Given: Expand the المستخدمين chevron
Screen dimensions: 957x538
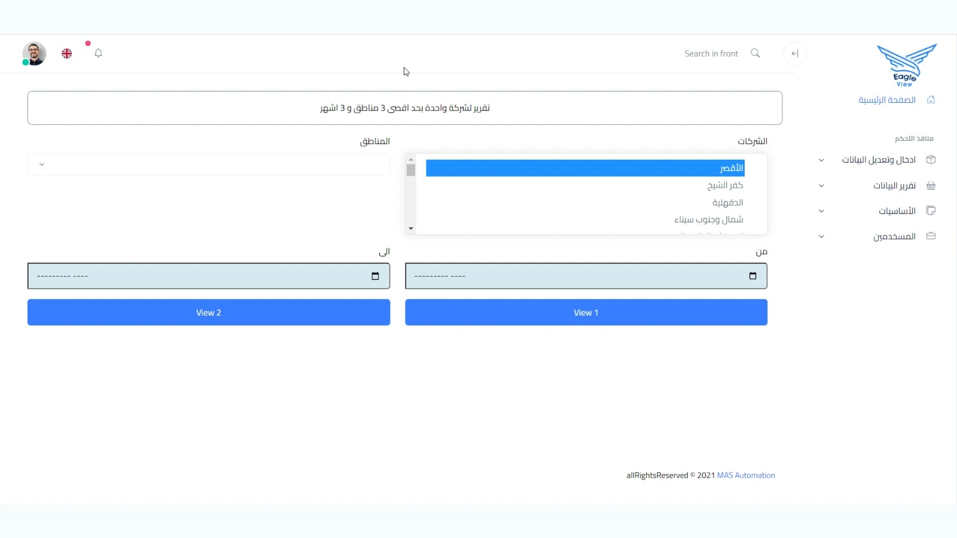Looking at the screenshot, I should pos(821,237).
